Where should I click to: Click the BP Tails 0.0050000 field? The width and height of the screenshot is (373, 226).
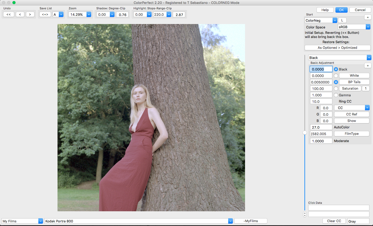[321, 82]
